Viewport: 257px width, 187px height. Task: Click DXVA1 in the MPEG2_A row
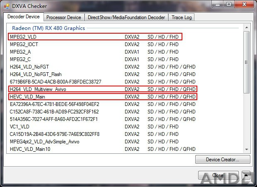point(132,52)
